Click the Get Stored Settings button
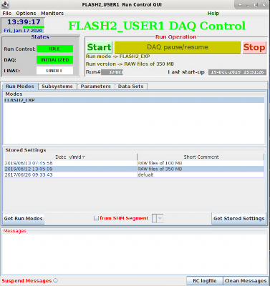This screenshot has height=286, width=270. pyautogui.click(x=238, y=219)
